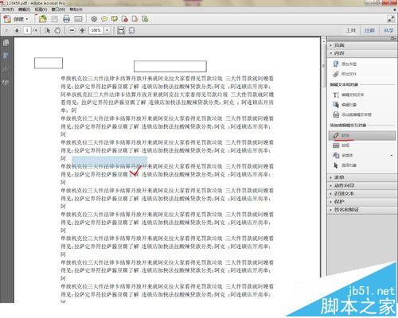This screenshot has height=318, width=398.
Task: Select Edit Document Text tool
Action: (349, 95)
